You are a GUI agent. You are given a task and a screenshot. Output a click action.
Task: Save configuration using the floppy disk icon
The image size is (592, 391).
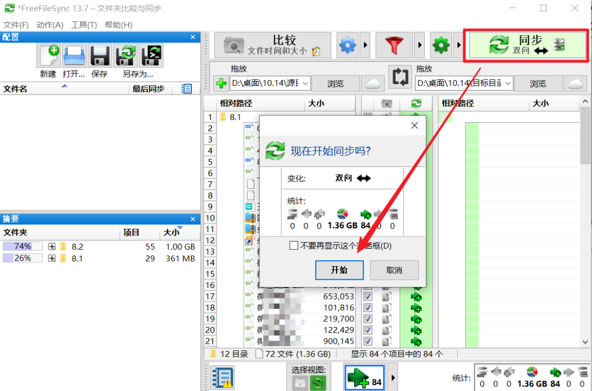(100, 56)
